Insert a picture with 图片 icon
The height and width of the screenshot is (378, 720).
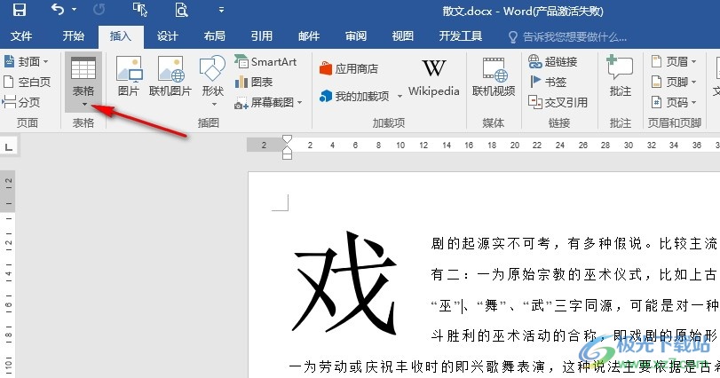point(129,76)
